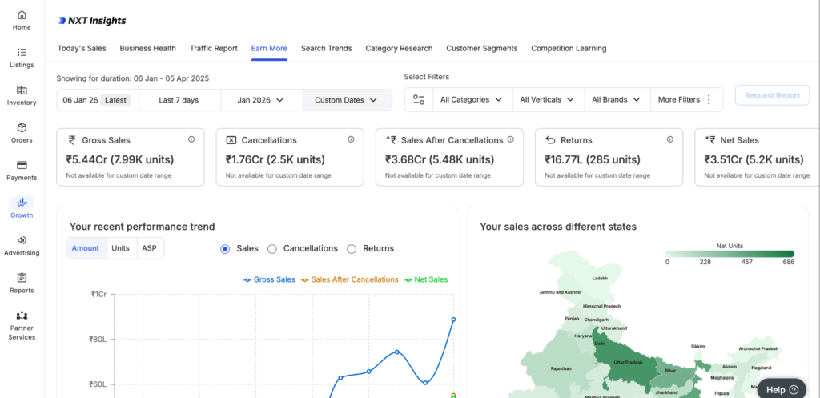Open Orders from the sidebar
Image resolution: width=820 pixels, height=398 pixels.
tap(22, 127)
